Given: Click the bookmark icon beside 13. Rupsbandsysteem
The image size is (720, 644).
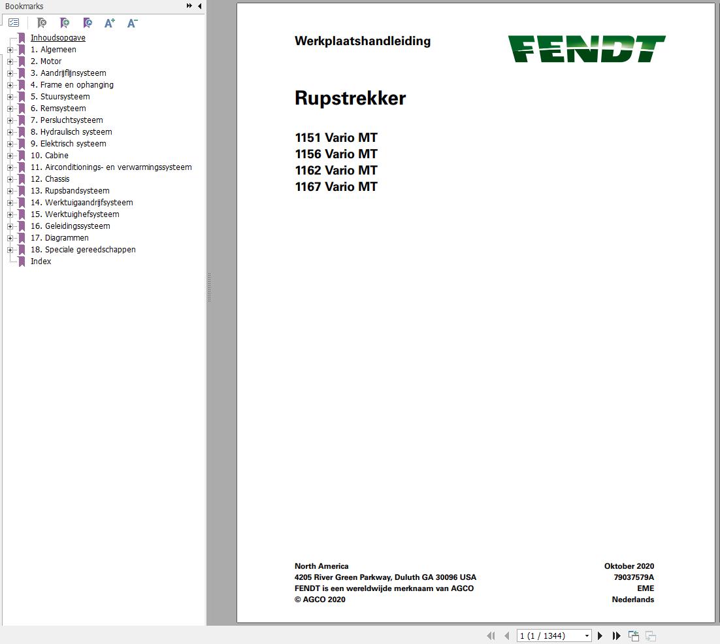Looking at the screenshot, I should tap(21, 191).
